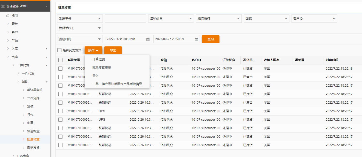Screen dimensions: 362x157
Task: Click the end date 2022-09-27 field
Action: (x=177, y=39)
